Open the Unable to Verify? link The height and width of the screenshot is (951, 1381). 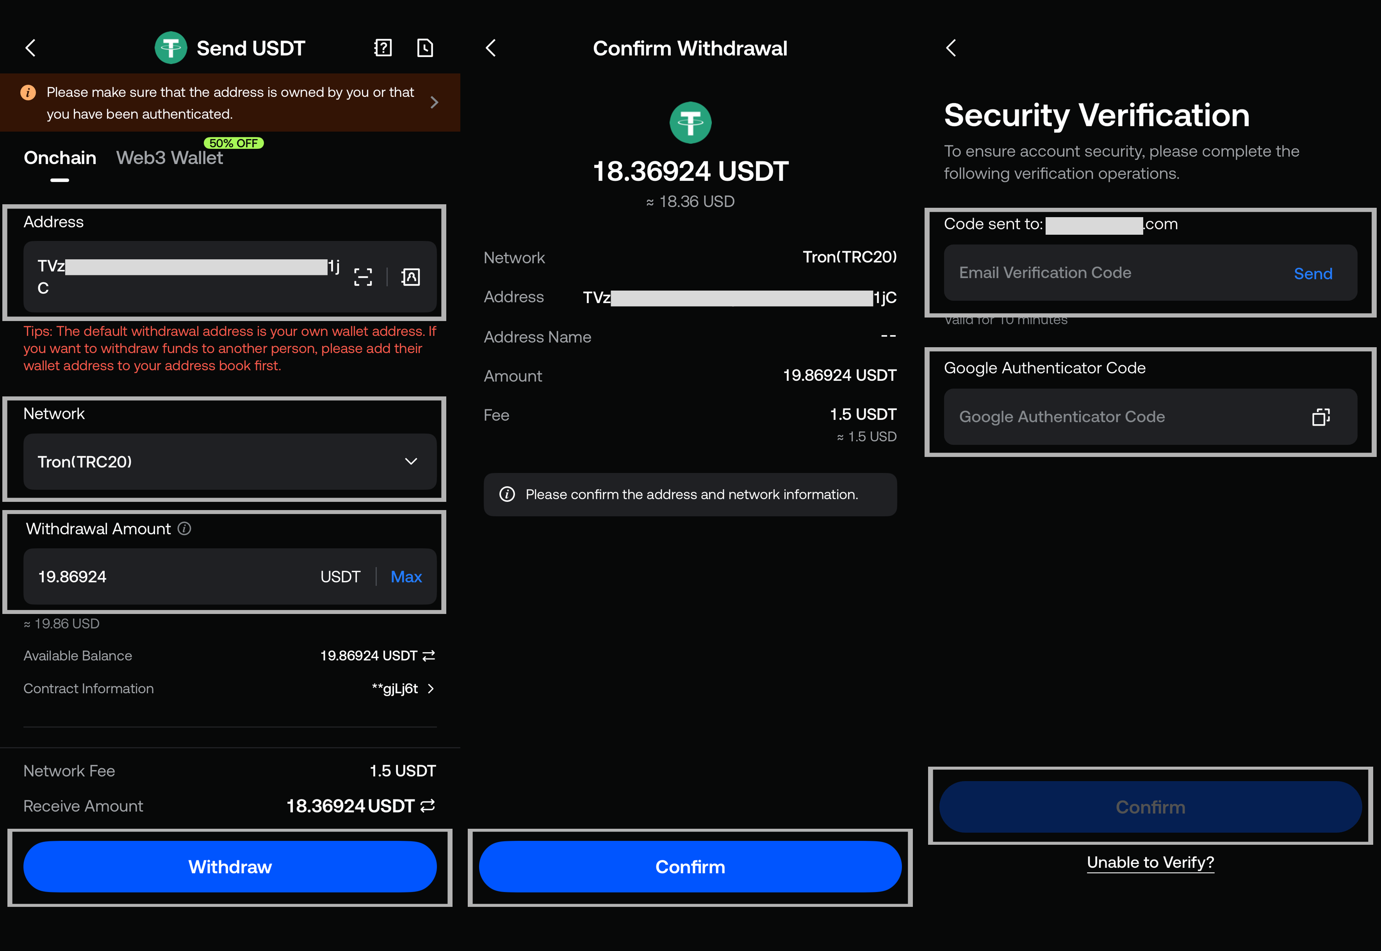click(1151, 863)
